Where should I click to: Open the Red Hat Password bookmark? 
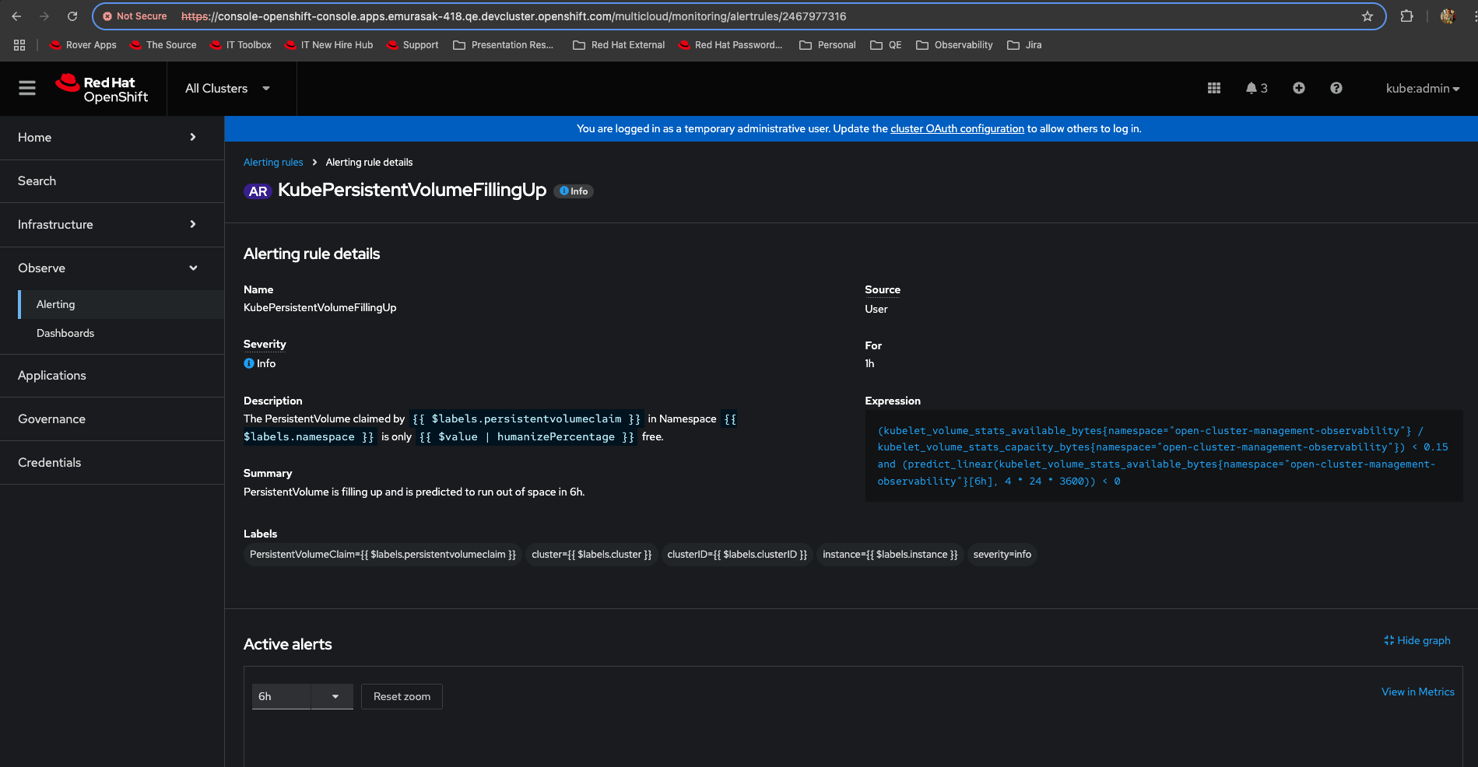click(730, 45)
